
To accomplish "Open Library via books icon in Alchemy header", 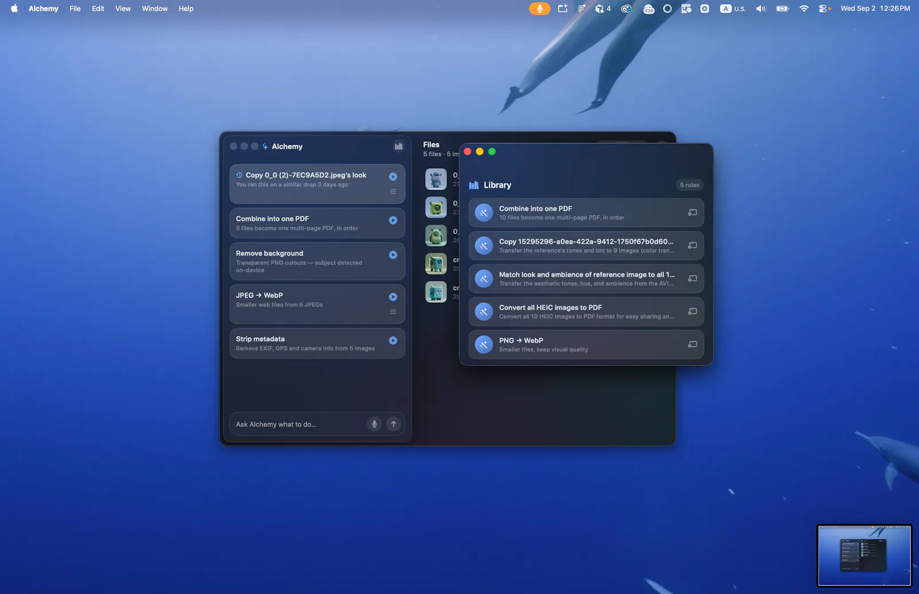I will coord(399,146).
